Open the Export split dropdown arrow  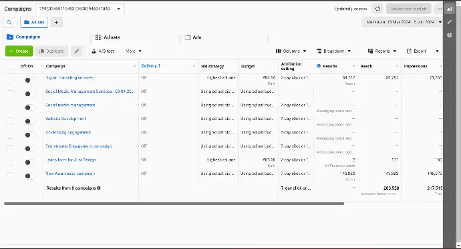tap(437, 51)
